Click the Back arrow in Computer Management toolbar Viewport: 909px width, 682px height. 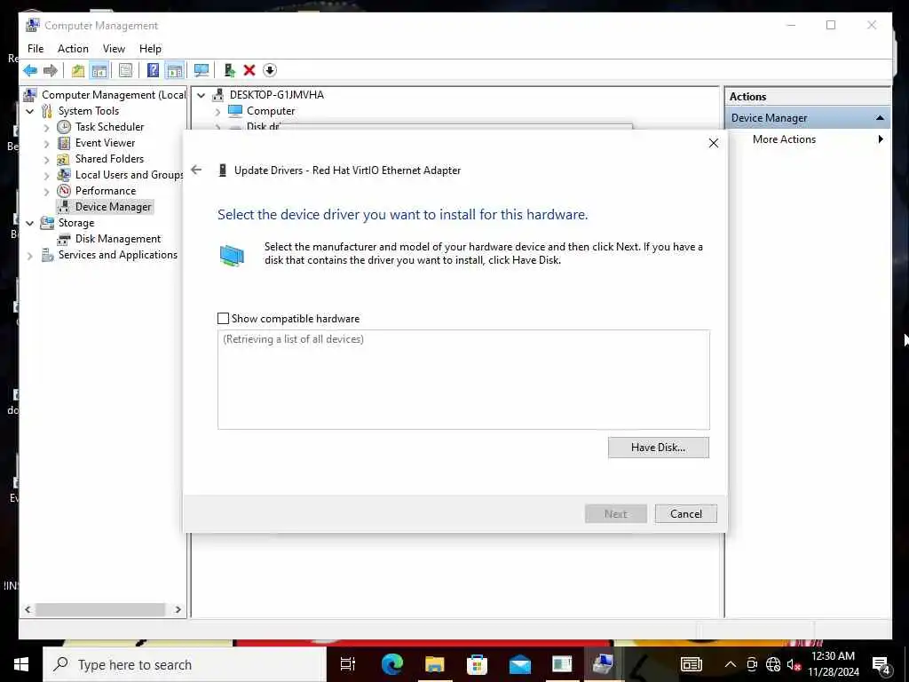click(x=30, y=71)
